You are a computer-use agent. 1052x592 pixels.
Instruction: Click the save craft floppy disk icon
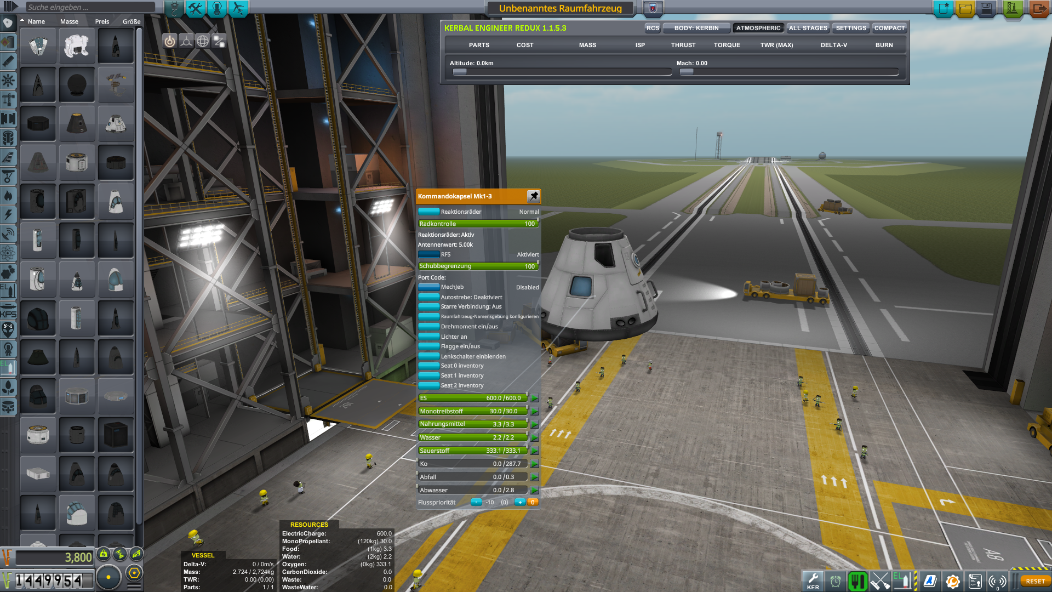pos(986,9)
